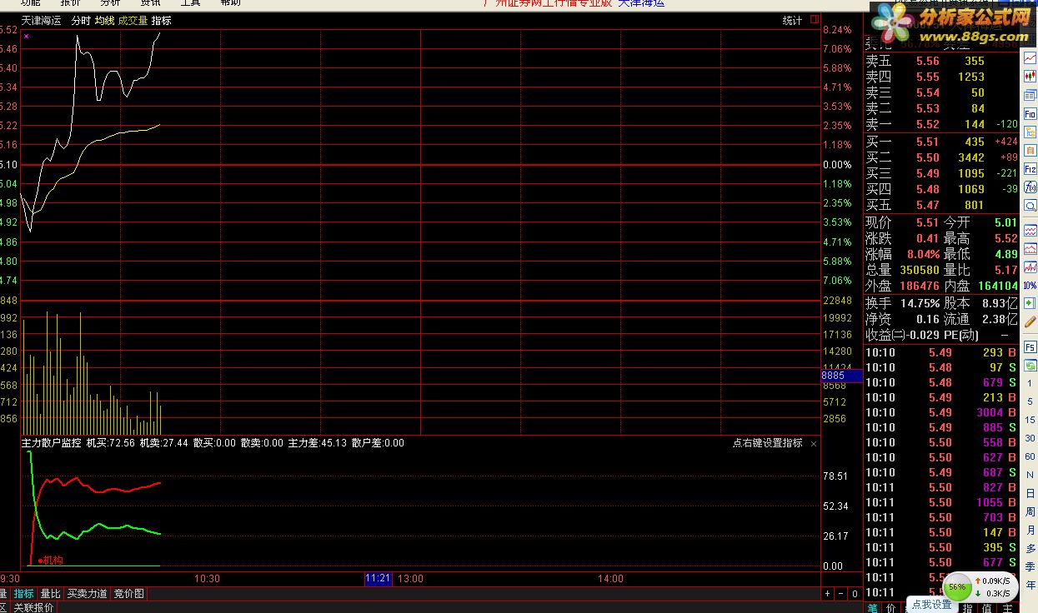1038x613 pixels.
Task: Click the green refresh icon
Action: tap(1030, 365)
